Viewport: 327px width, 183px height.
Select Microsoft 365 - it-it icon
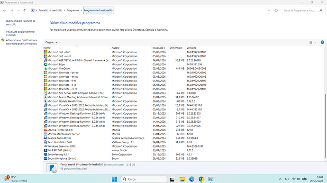(45, 52)
